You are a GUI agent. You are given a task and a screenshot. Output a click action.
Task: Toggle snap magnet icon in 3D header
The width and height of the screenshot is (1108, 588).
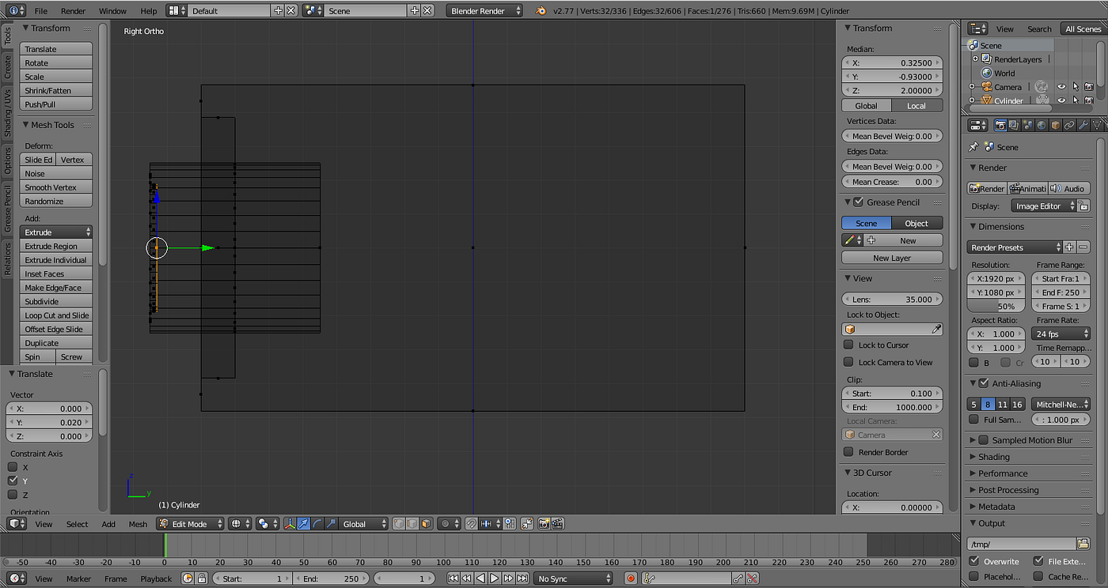471,524
